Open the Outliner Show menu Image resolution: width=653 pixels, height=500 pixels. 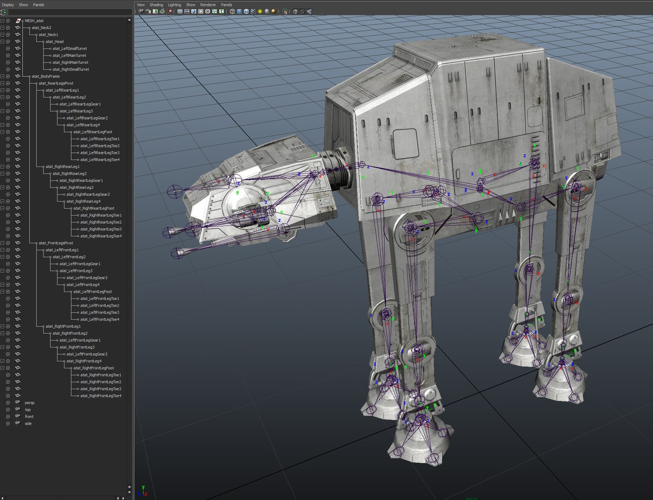click(24, 5)
